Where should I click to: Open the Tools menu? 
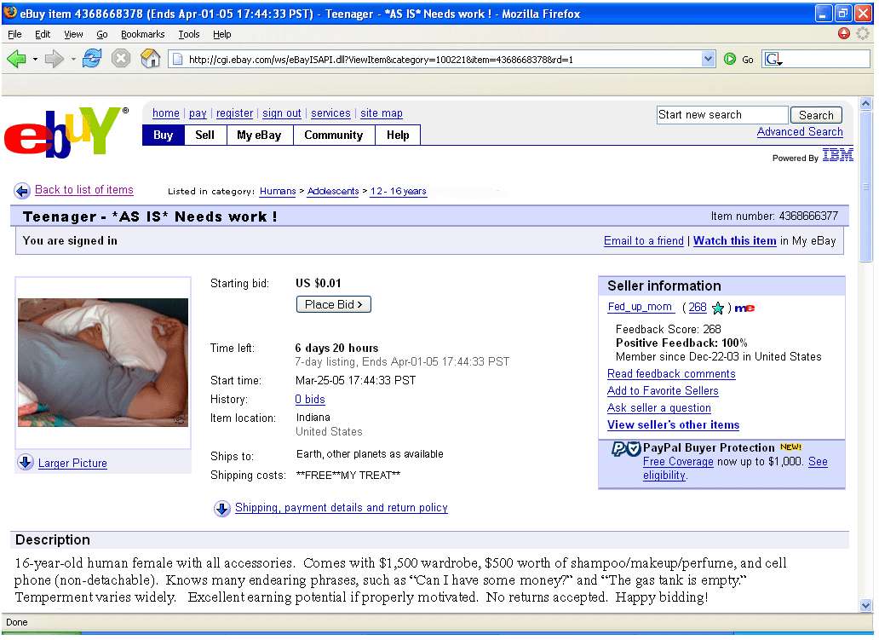[189, 34]
